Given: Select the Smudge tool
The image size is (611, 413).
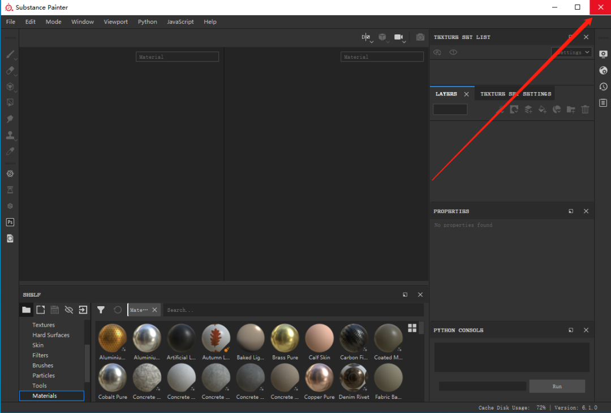Looking at the screenshot, I should pyautogui.click(x=10, y=119).
